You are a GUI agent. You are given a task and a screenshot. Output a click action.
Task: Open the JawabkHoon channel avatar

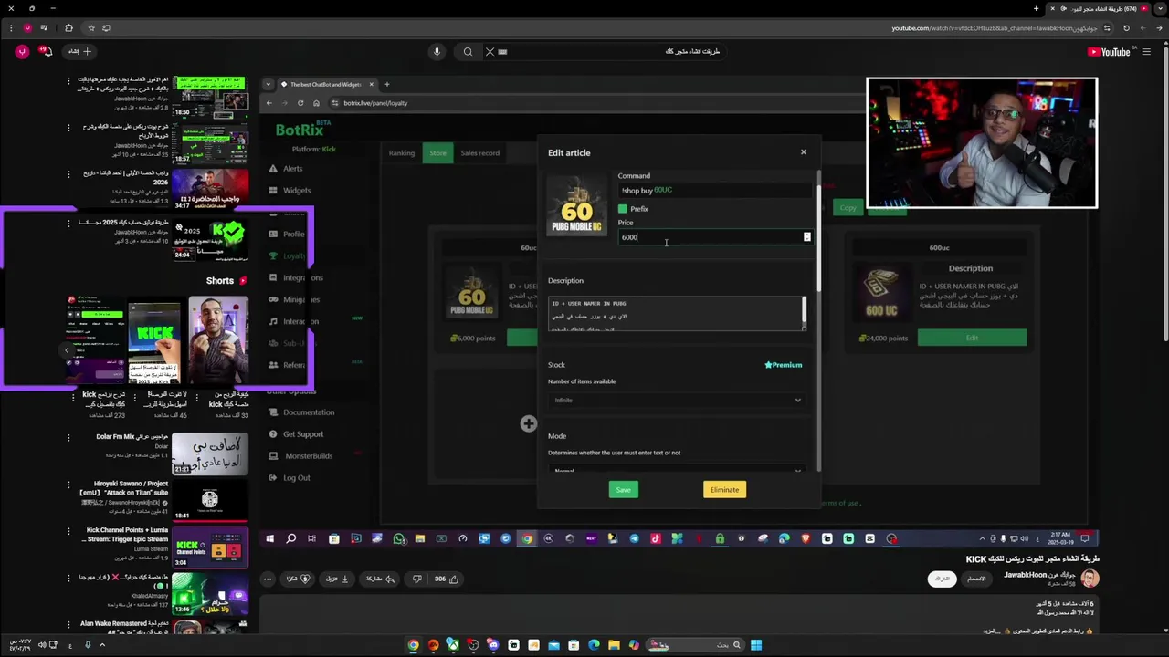[1090, 579]
